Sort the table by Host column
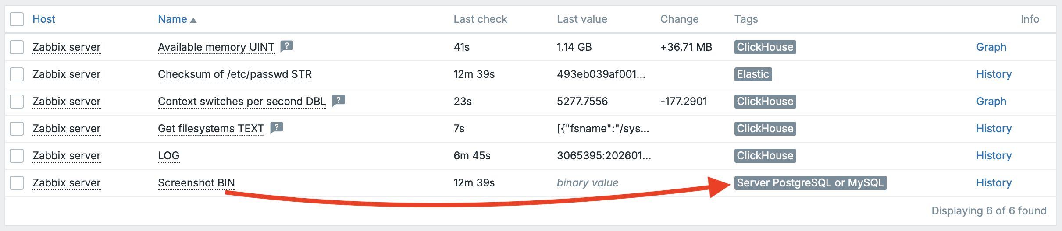 click(x=44, y=19)
